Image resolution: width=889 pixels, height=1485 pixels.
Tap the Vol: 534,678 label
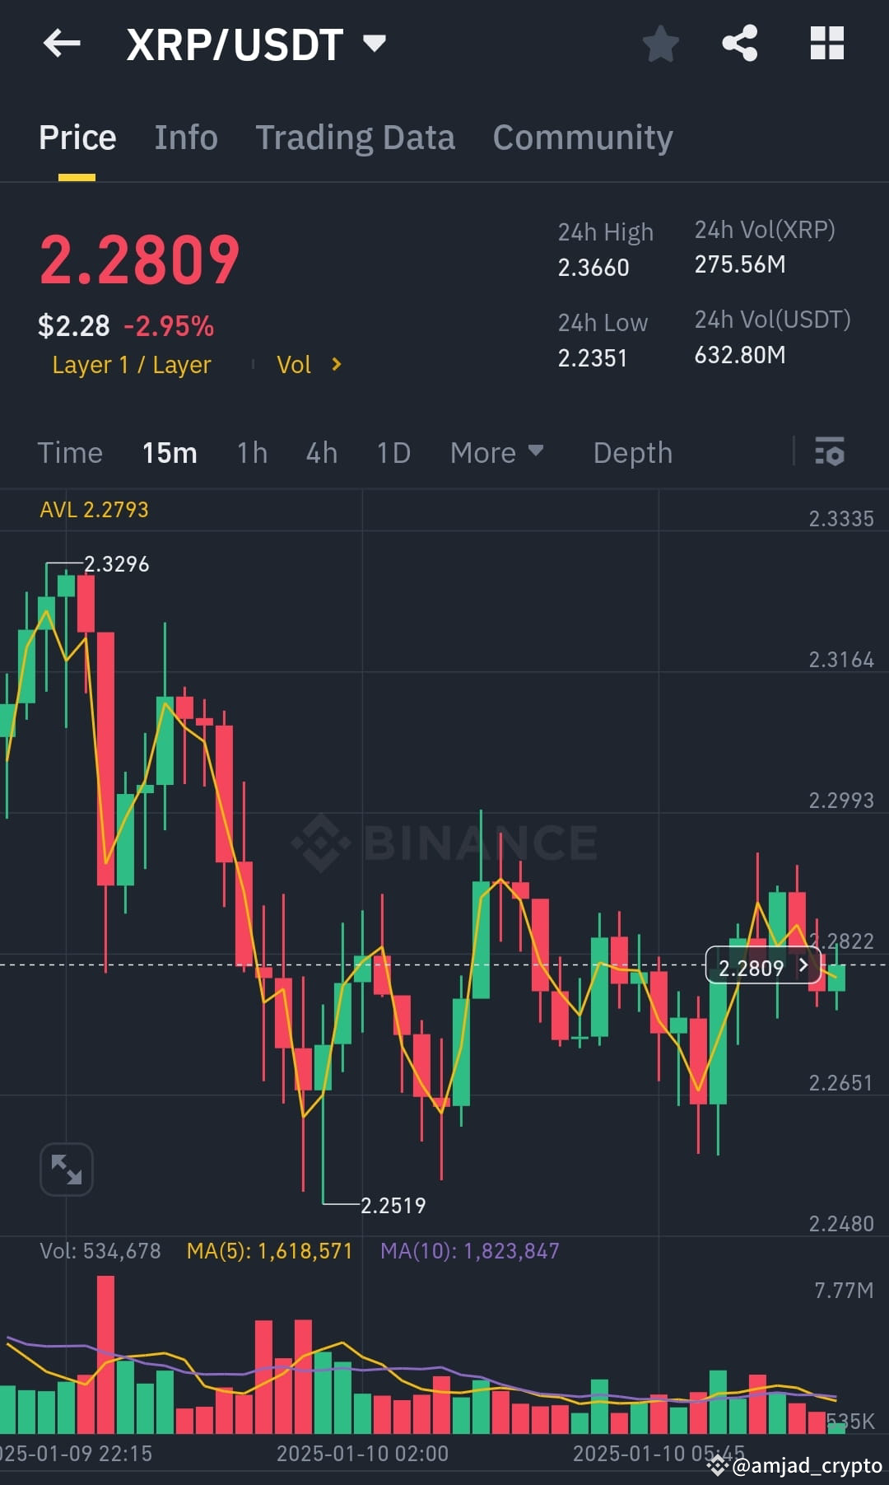(x=100, y=1251)
